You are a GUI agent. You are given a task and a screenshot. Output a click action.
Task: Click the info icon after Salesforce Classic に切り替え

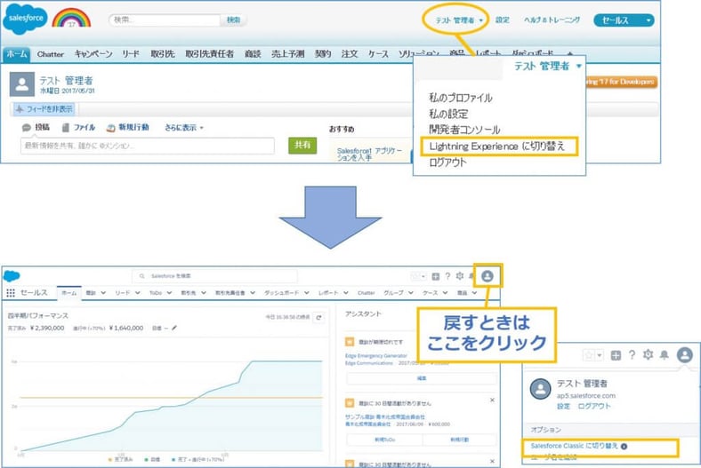pyautogui.click(x=624, y=446)
